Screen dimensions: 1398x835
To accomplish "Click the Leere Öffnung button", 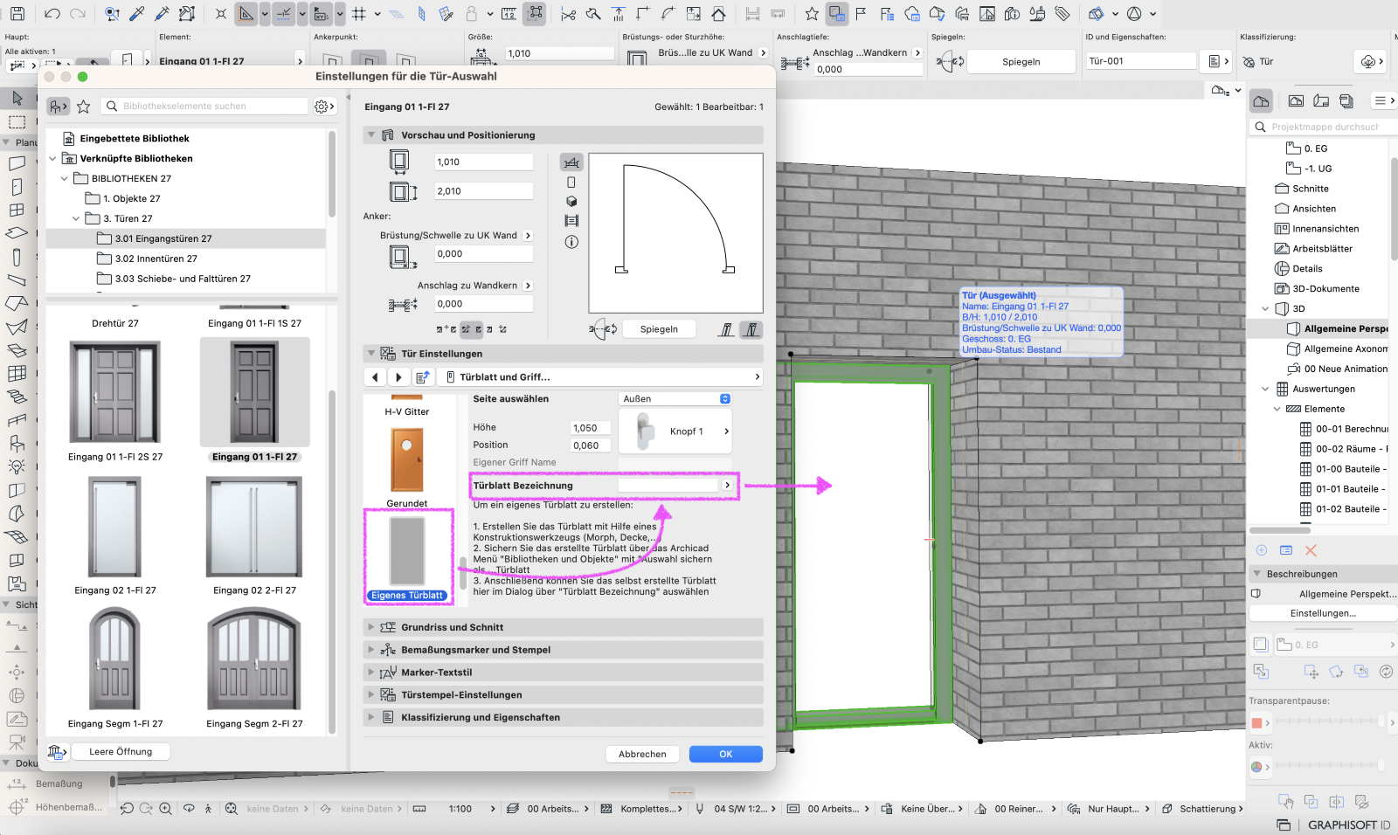I will [121, 752].
